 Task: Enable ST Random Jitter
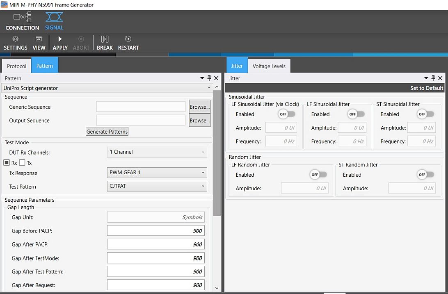pyautogui.click(x=425, y=175)
